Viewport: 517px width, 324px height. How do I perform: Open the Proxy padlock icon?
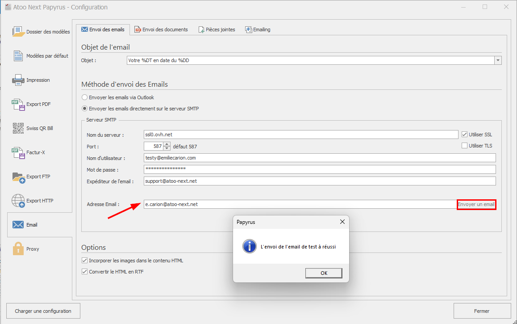(18, 249)
